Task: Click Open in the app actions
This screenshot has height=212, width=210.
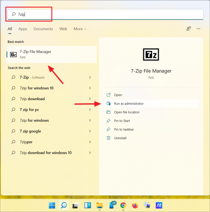Action: click(x=151, y=95)
